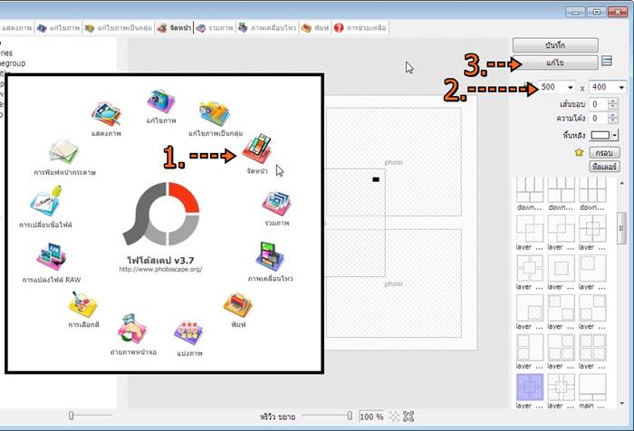Click the template list scrollbar handle
Viewport: 634px width, 431px height.
621,228
